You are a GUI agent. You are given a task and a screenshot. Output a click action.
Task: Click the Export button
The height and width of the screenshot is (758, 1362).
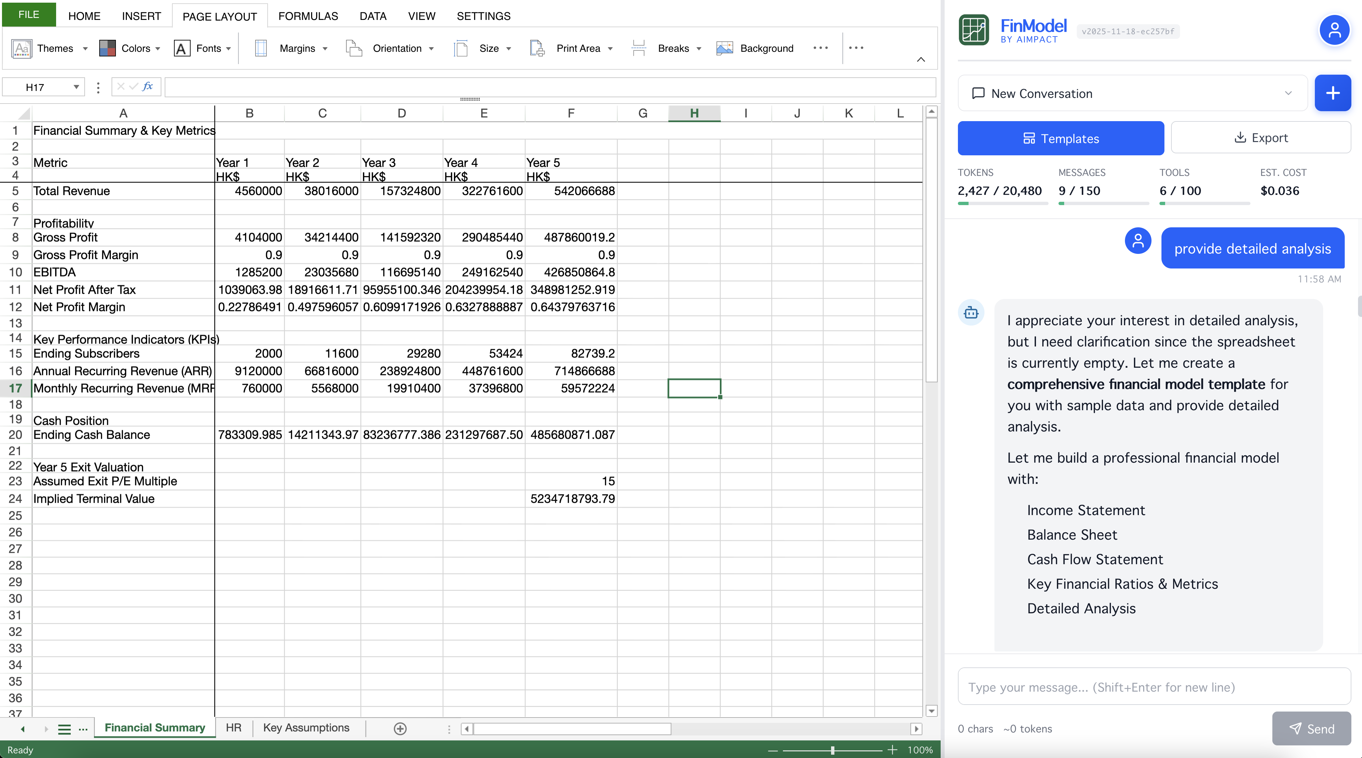[x=1260, y=138]
